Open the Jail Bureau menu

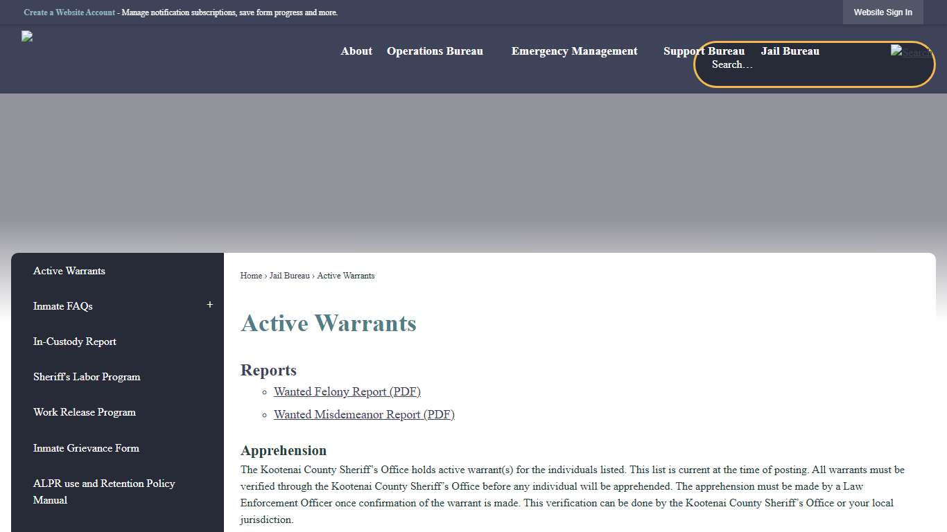pyautogui.click(x=790, y=51)
